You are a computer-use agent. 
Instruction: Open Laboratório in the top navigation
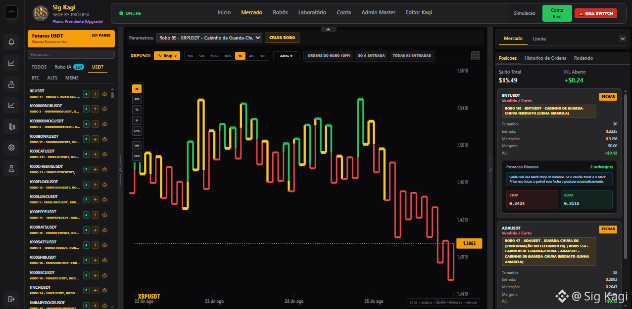point(312,12)
